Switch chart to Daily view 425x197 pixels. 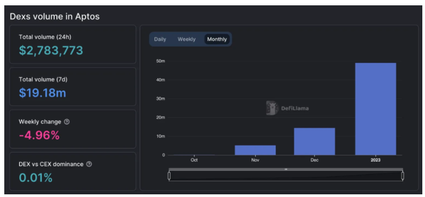click(160, 39)
